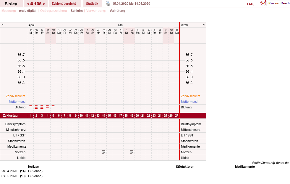Select cycle day 10 cell

click(81, 116)
